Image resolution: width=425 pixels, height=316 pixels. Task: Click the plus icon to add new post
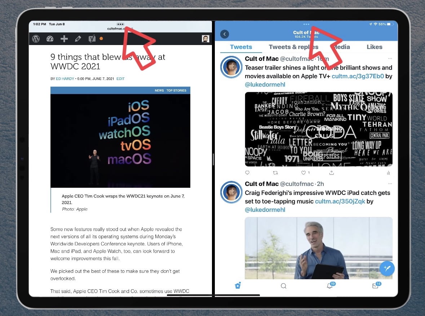[64, 39]
